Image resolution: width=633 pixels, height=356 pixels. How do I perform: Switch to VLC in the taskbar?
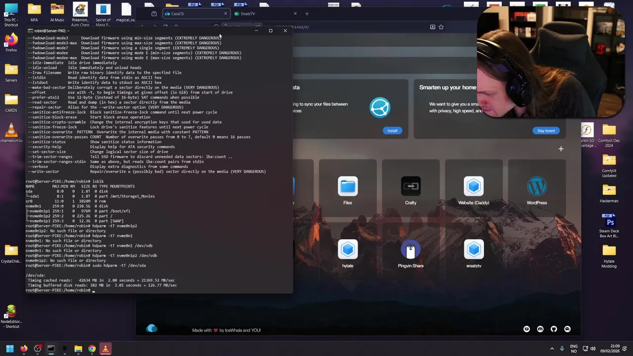tap(105, 349)
